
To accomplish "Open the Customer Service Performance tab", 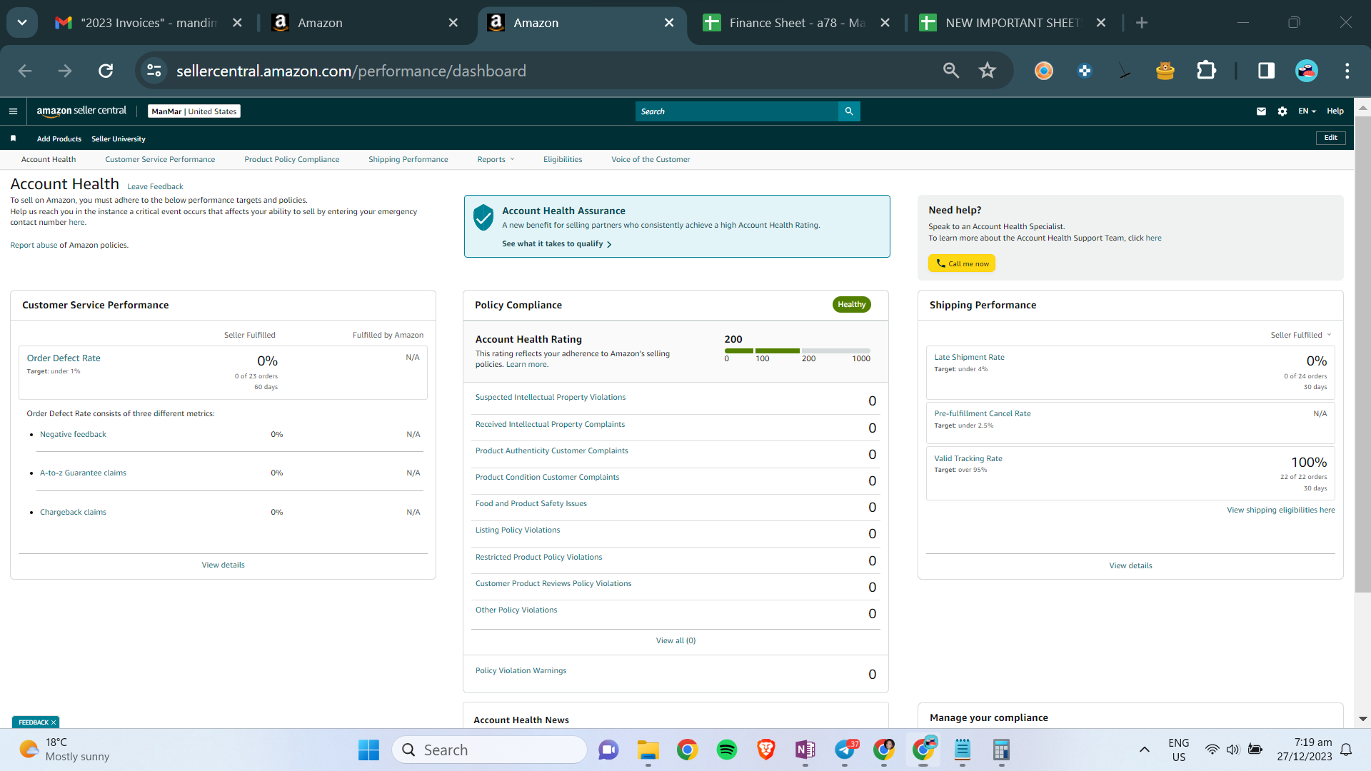I will point(160,159).
